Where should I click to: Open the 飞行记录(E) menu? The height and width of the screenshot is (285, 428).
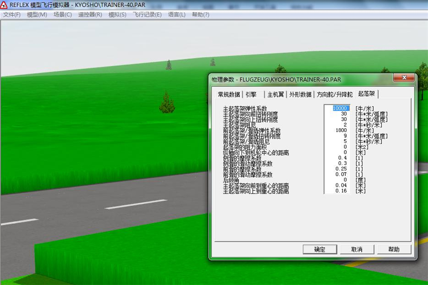coord(147,15)
